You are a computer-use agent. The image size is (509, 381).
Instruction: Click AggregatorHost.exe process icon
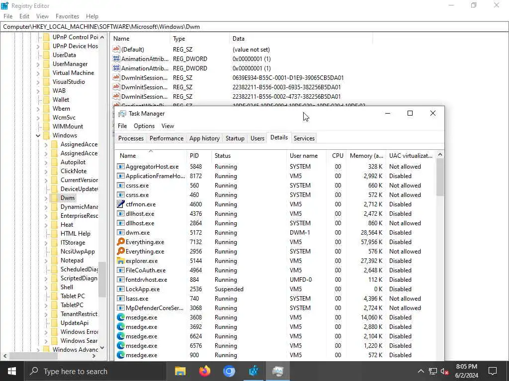point(121,167)
